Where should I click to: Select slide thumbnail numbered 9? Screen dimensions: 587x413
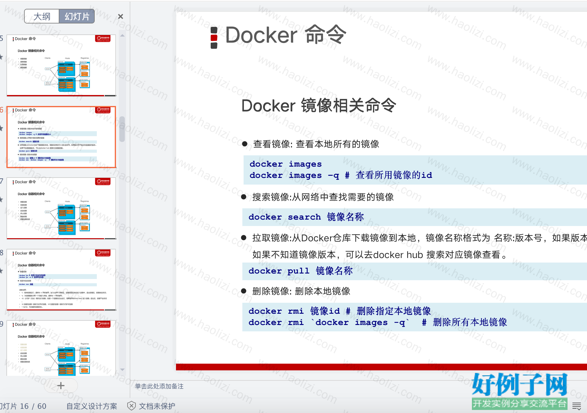pos(61,348)
